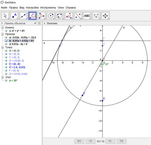The width and height of the screenshot is (151, 145).
Task: Toggle visibility of conic c
Action: coord(6,31)
